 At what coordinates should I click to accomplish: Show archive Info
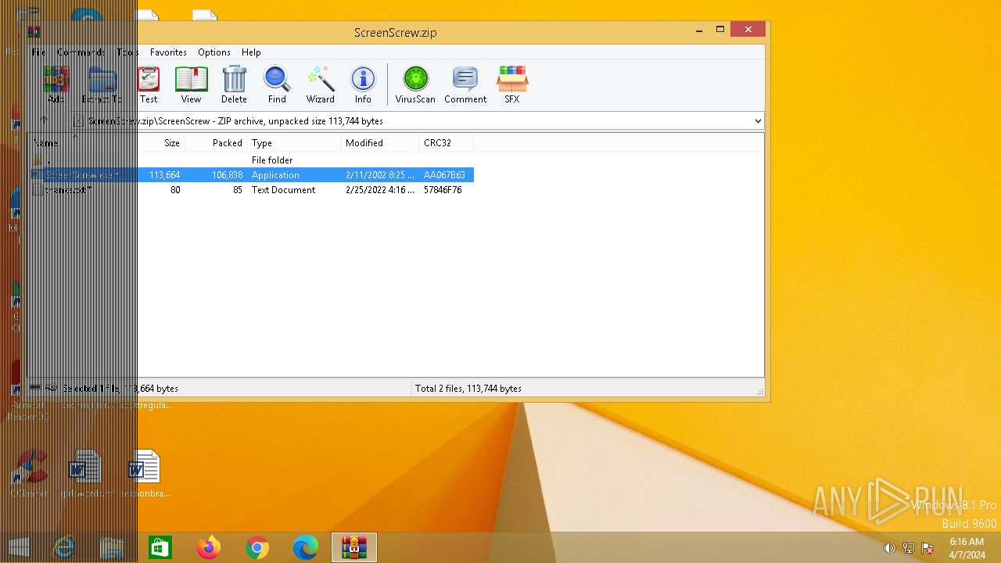coord(363,84)
